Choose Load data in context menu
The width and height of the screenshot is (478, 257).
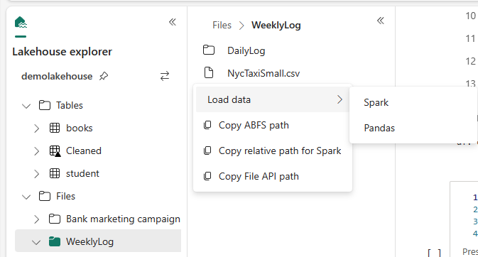click(273, 99)
